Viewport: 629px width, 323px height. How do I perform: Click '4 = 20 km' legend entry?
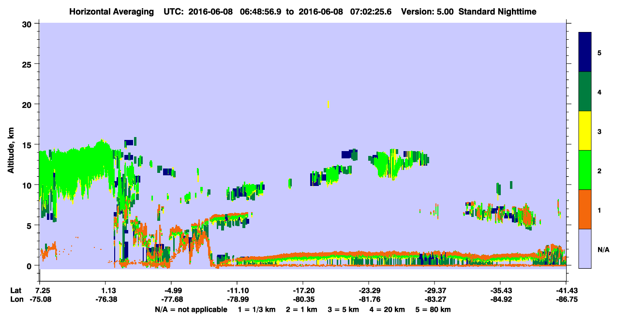pos(387,309)
